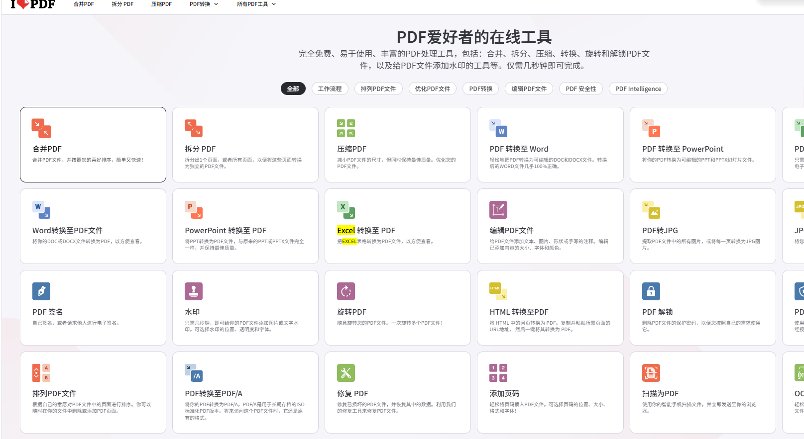Open the PowerPoint 转换至 PDF title
The image size is (804, 439).
tap(226, 230)
